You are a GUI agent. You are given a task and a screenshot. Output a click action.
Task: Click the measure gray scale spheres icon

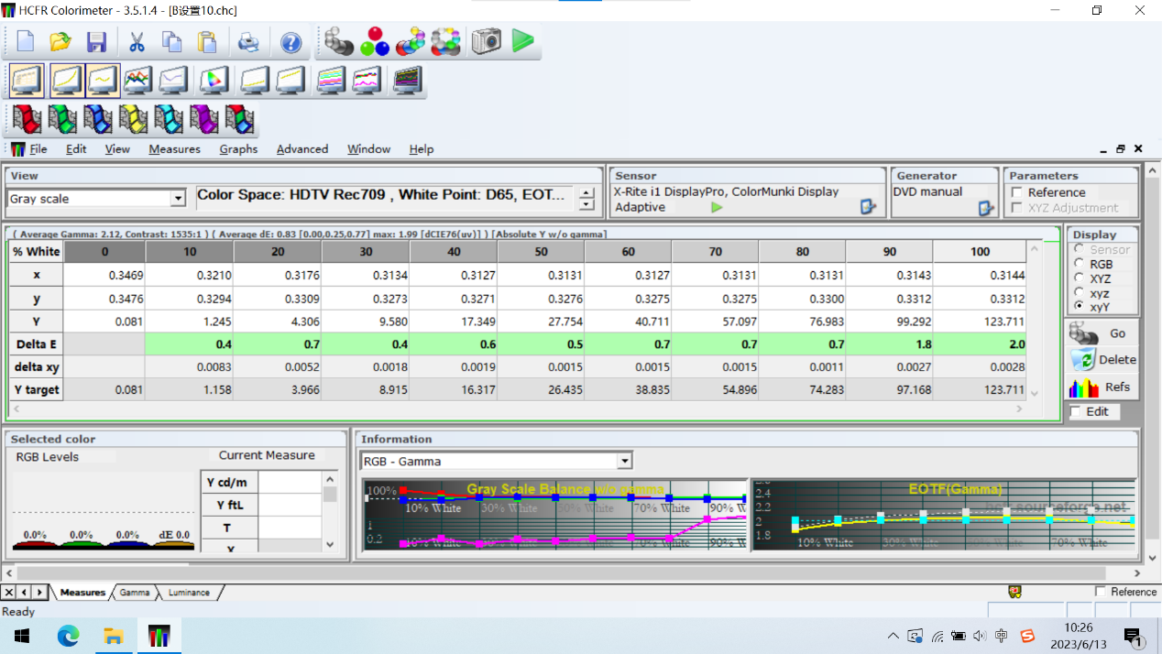point(338,41)
